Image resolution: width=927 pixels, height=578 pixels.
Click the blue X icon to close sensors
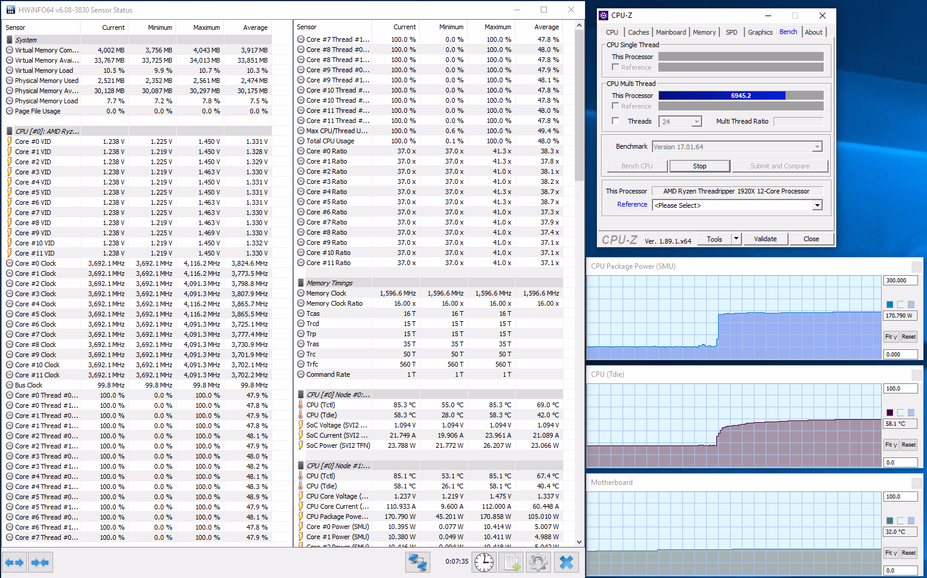point(566,562)
